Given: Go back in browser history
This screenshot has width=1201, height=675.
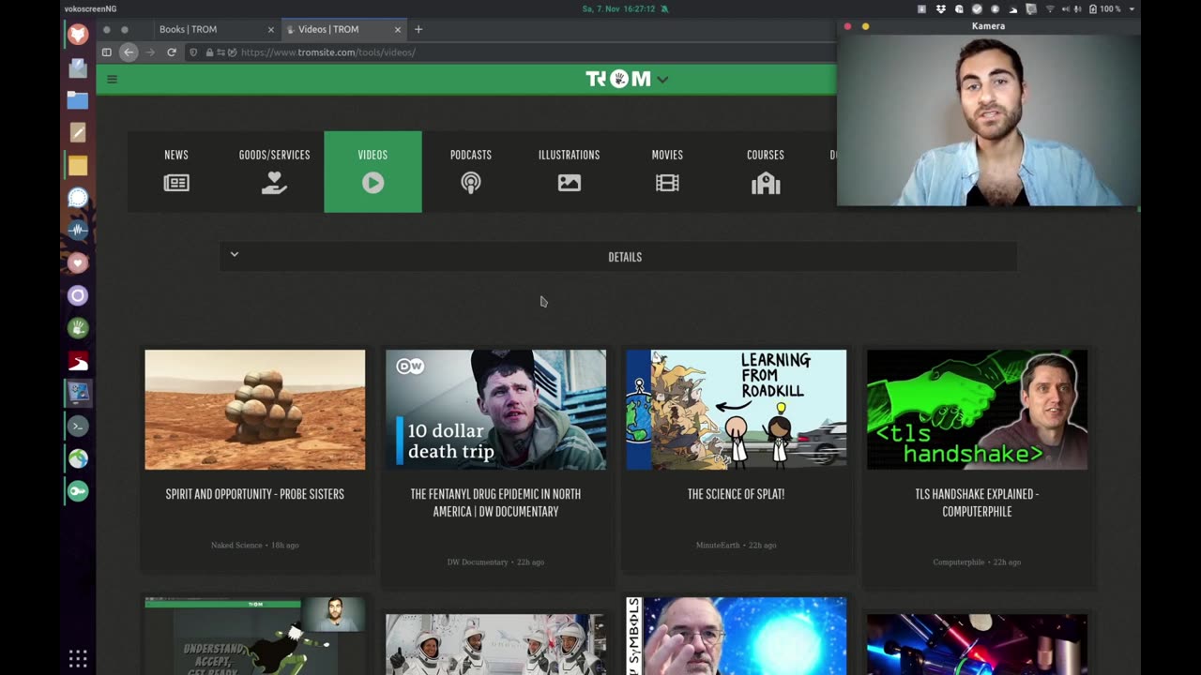Looking at the screenshot, I should click(x=129, y=52).
